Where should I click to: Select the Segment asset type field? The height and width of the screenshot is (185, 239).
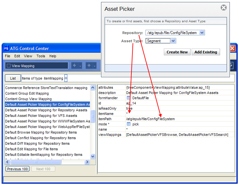pyautogui.click(x=158, y=41)
